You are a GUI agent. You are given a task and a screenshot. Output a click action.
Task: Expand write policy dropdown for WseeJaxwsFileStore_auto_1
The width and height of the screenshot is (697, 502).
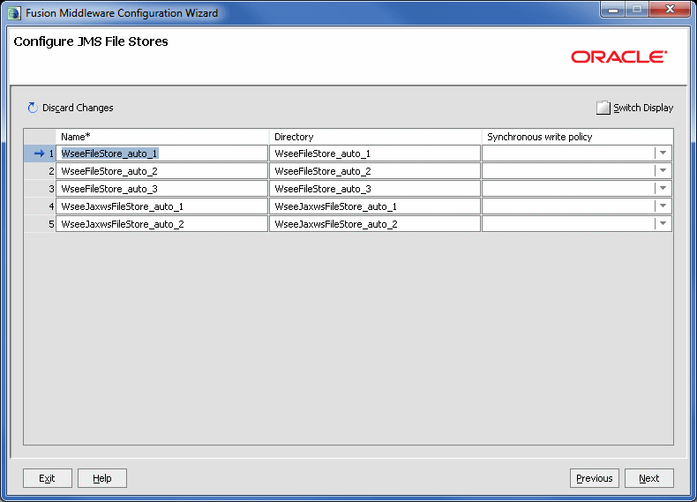click(663, 206)
